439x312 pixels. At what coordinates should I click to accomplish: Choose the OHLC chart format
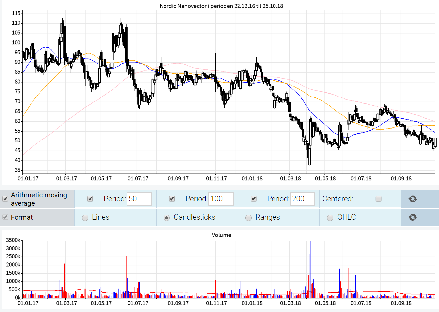[330, 218]
